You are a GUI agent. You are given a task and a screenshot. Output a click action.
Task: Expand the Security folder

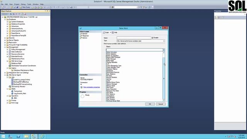pos(5,38)
